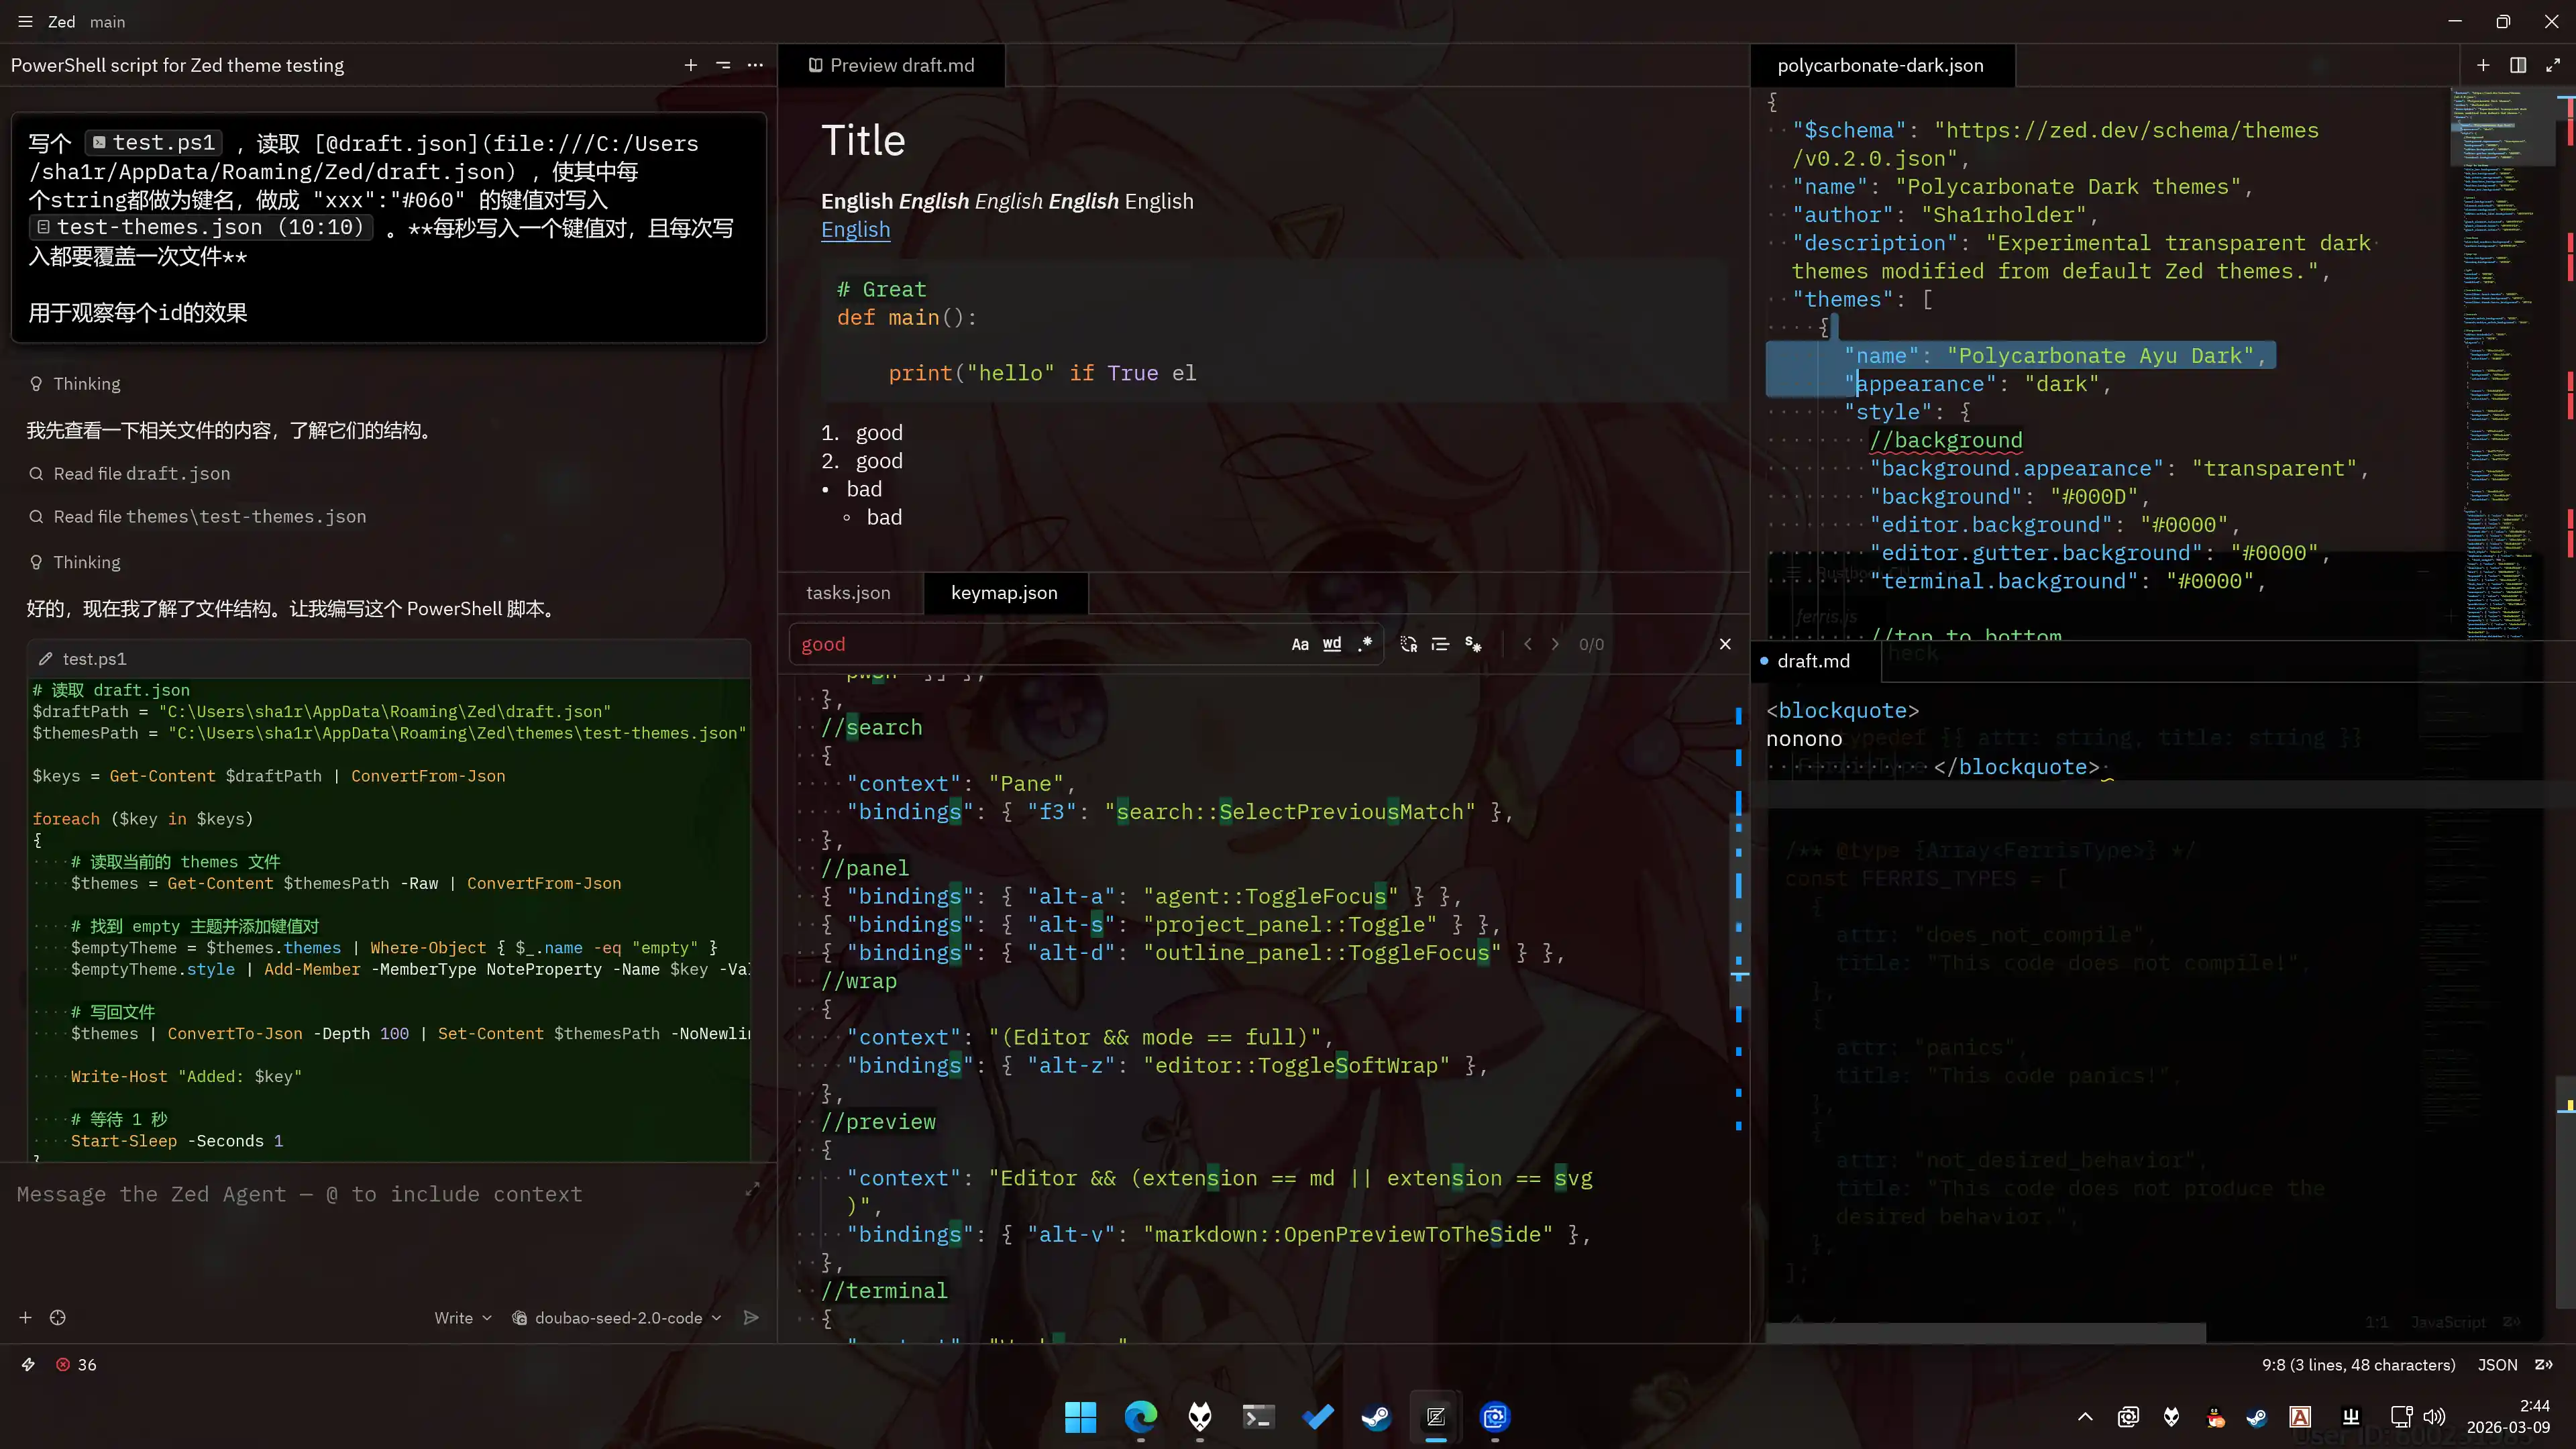Expand the first Thinking section
The width and height of the screenshot is (2576, 1449).
(x=75, y=384)
